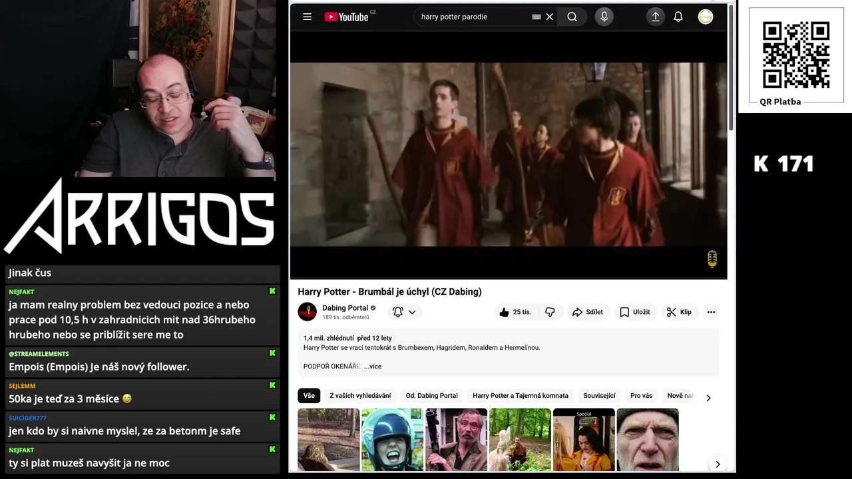Select the Související chip
This screenshot has height=479, width=852.
pos(599,396)
